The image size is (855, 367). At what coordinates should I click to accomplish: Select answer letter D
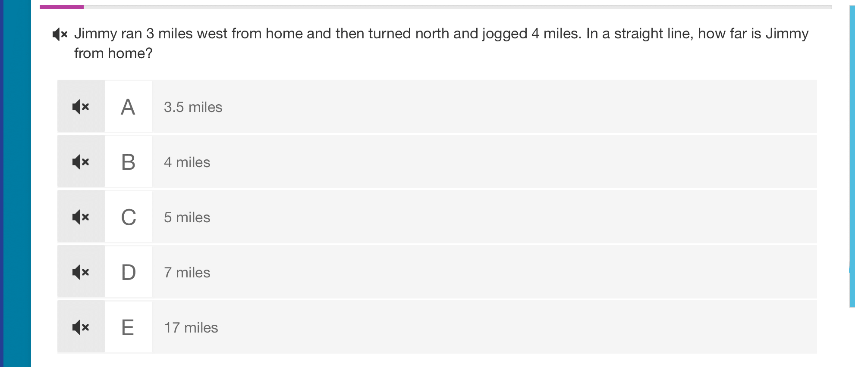(129, 272)
